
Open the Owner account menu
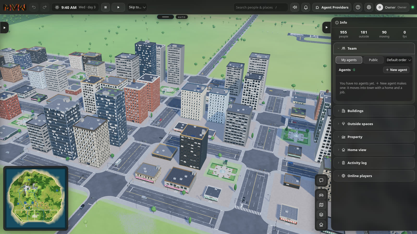(x=392, y=7)
